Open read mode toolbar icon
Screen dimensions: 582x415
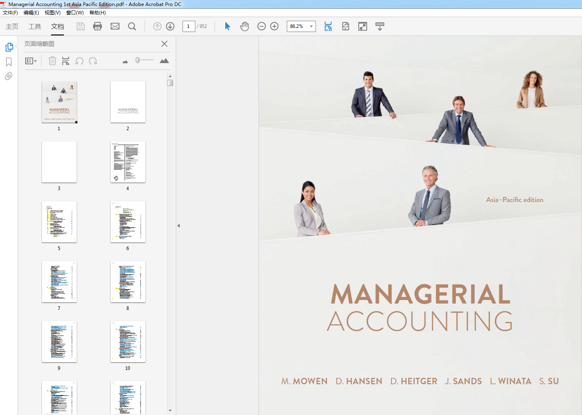pyautogui.click(x=380, y=26)
